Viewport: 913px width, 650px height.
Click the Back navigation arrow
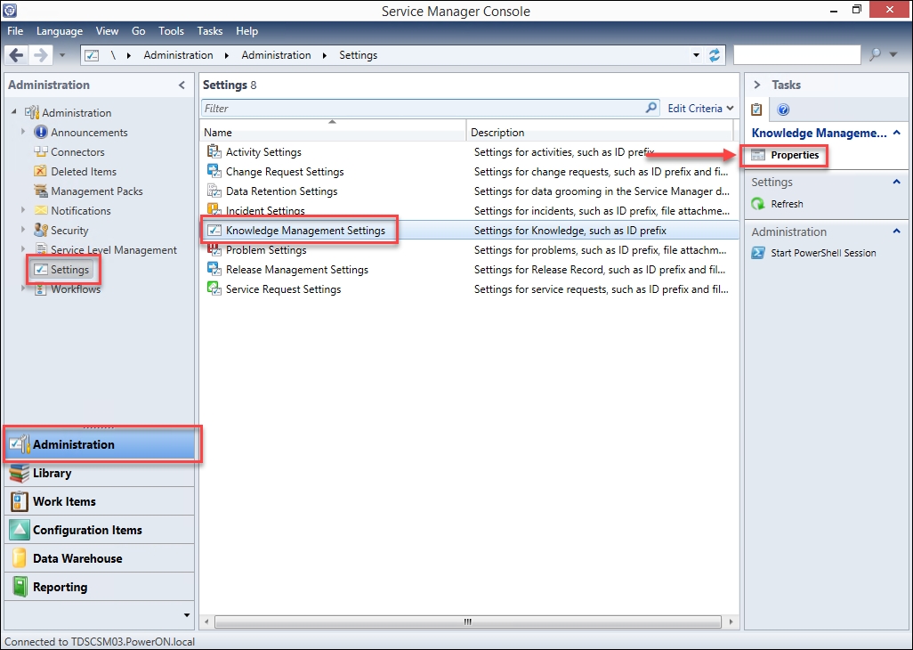(16, 55)
